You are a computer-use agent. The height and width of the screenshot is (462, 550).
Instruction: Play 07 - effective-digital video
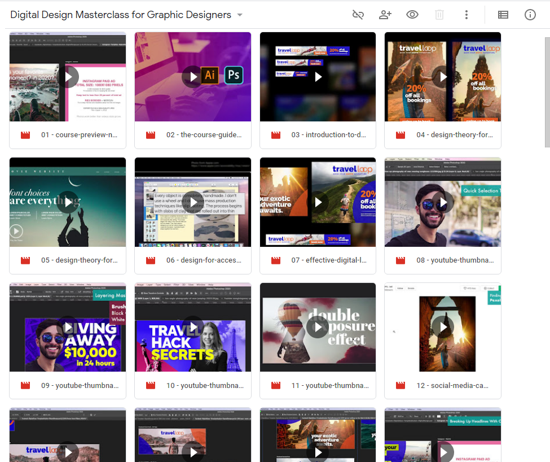pos(318,202)
